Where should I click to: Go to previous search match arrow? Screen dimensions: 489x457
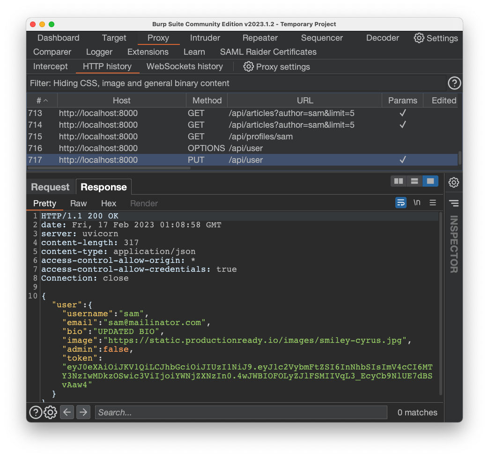[x=67, y=412]
